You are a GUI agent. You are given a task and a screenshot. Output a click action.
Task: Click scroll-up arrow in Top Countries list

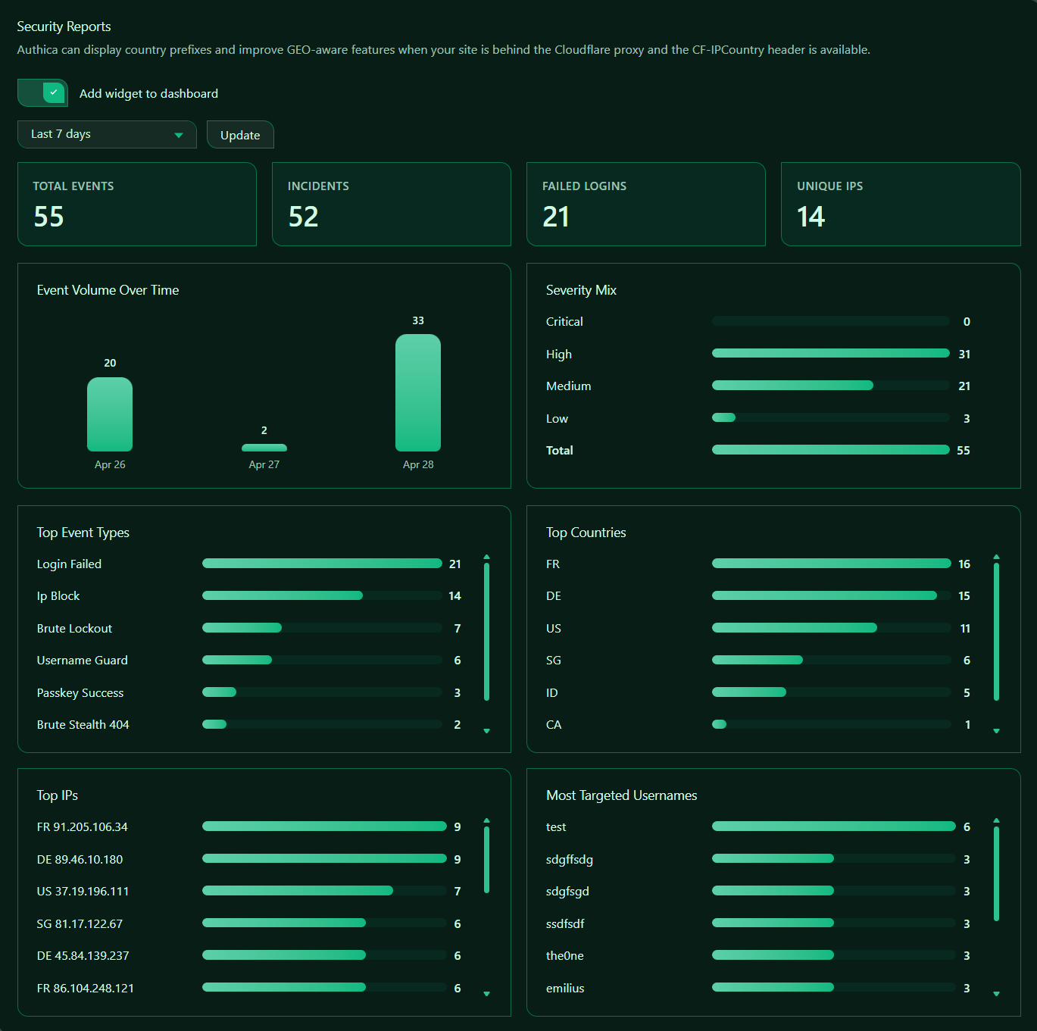pyautogui.click(x=996, y=557)
